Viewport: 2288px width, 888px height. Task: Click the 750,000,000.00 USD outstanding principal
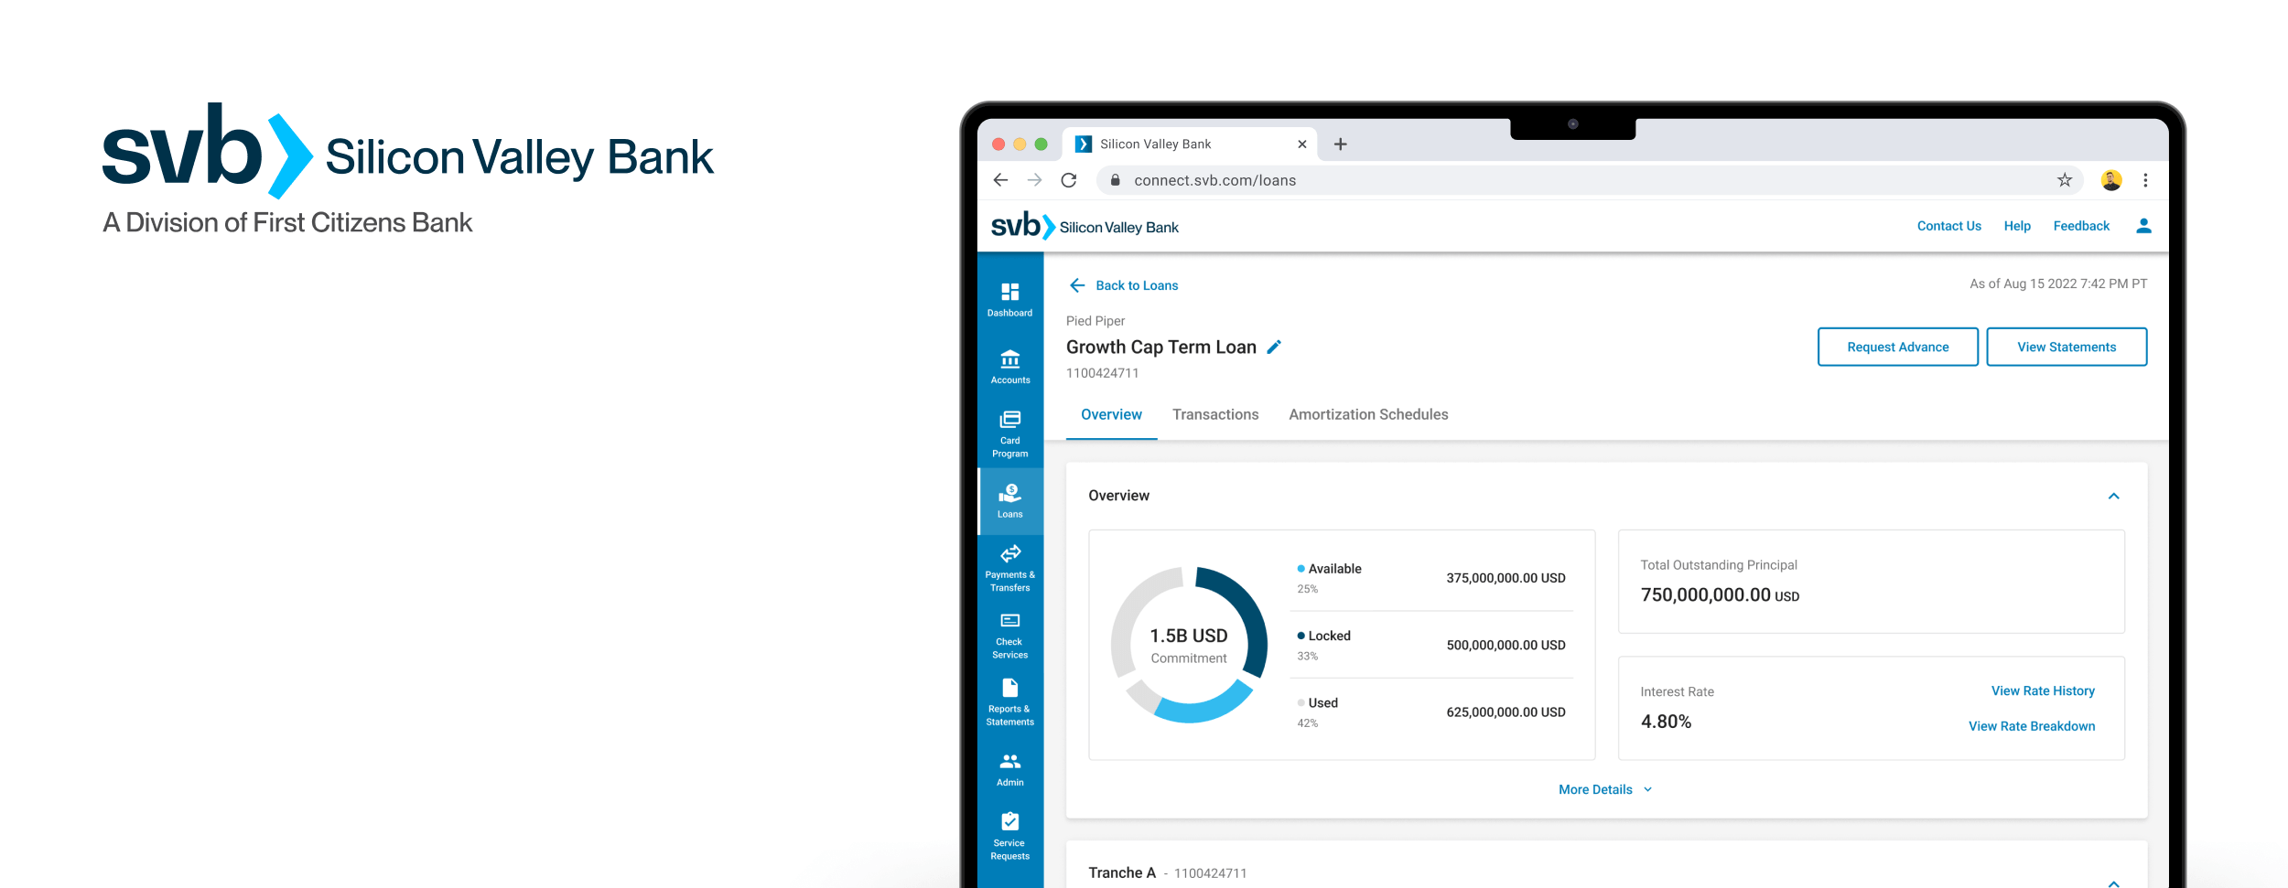1720,594
